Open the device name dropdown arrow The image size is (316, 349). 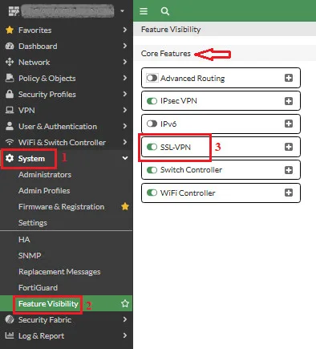click(x=123, y=11)
